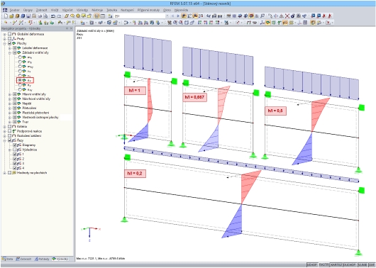Switch to the Pohledy navigator tab
The height and width of the screenshot is (268, 376).
coord(42,259)
